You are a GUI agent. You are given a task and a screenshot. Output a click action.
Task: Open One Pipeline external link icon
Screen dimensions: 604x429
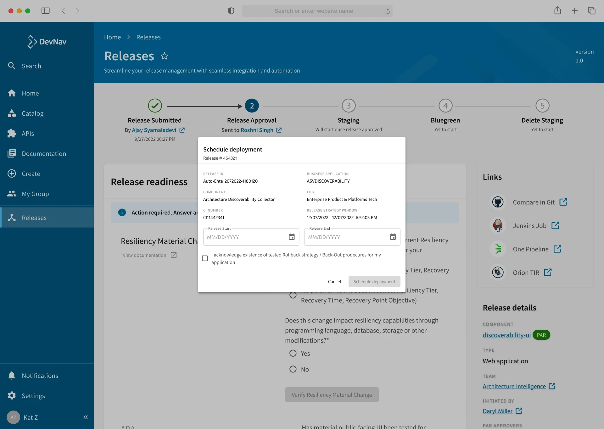tap(557, 249)
